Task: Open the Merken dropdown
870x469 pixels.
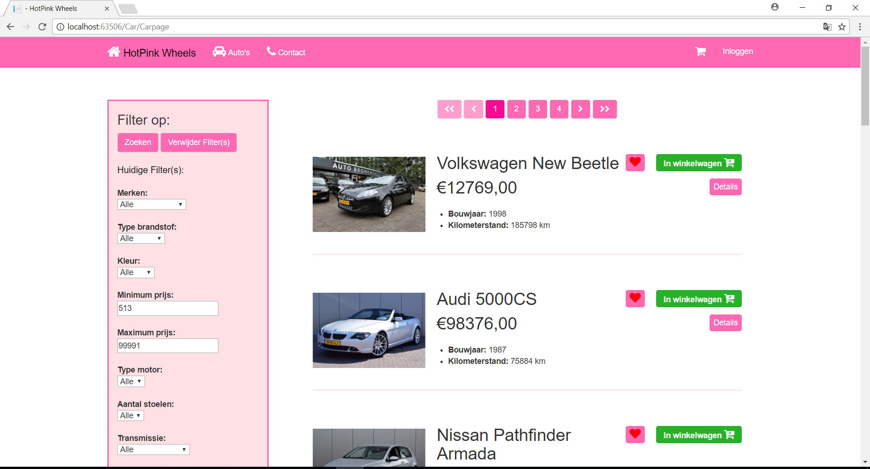Action: [152, 204]
